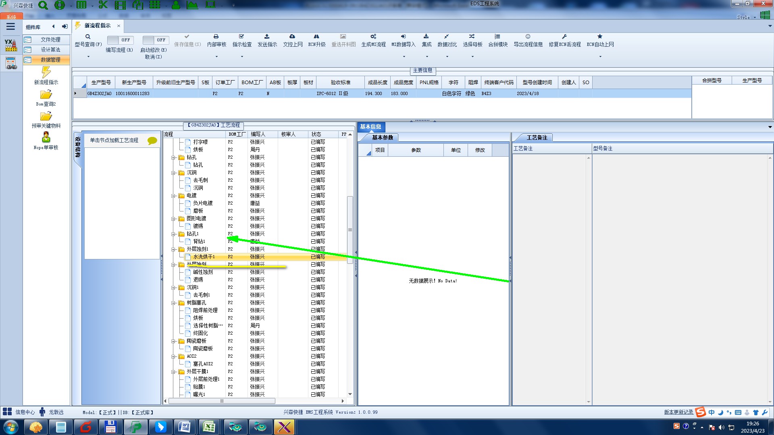Click the process tree vertical scrollbar thumb

(350, 230)
